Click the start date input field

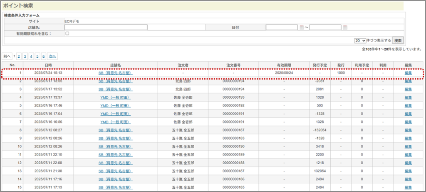(282, 27)
